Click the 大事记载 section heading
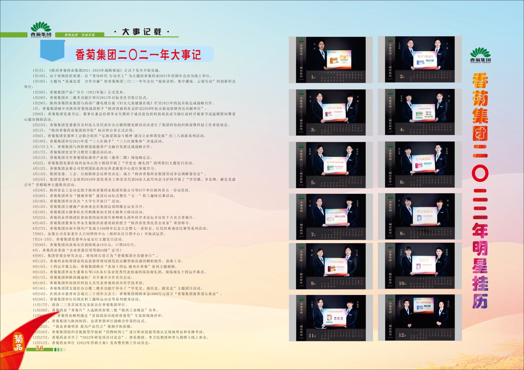This screenshot has width=524, height=370. point(141,32)
